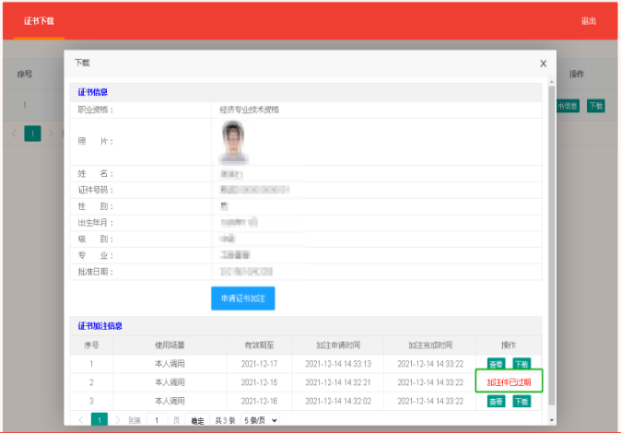Click the certificate holder photo
Image resolution: width=621 pixels, height=433 pixels.
(233, 142)
